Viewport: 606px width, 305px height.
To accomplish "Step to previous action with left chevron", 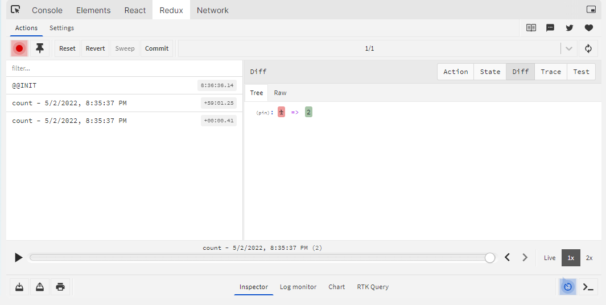I will click(508, 257).
